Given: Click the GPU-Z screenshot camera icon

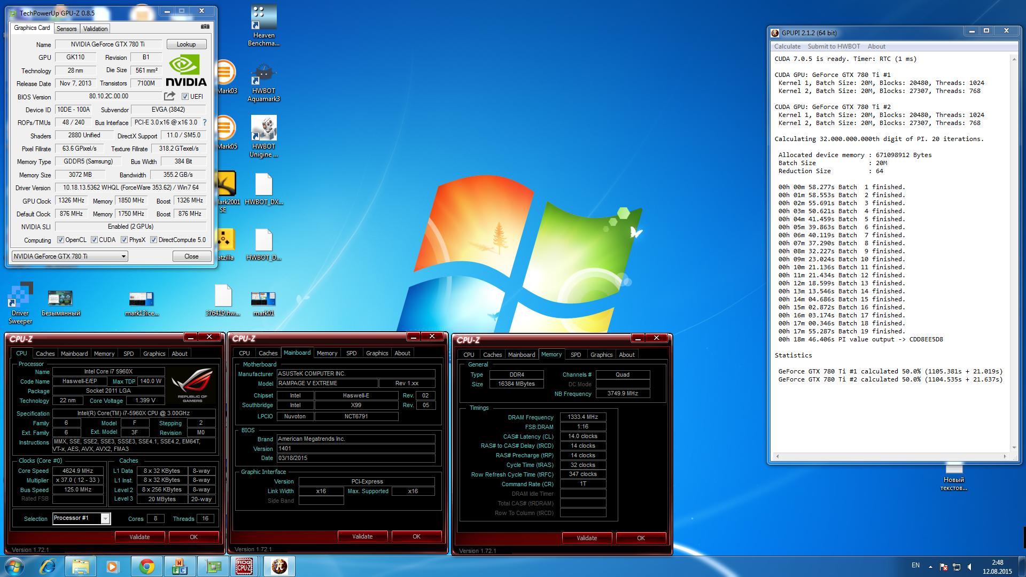Looking at the screenshot, I should click(x=205, y=27).
